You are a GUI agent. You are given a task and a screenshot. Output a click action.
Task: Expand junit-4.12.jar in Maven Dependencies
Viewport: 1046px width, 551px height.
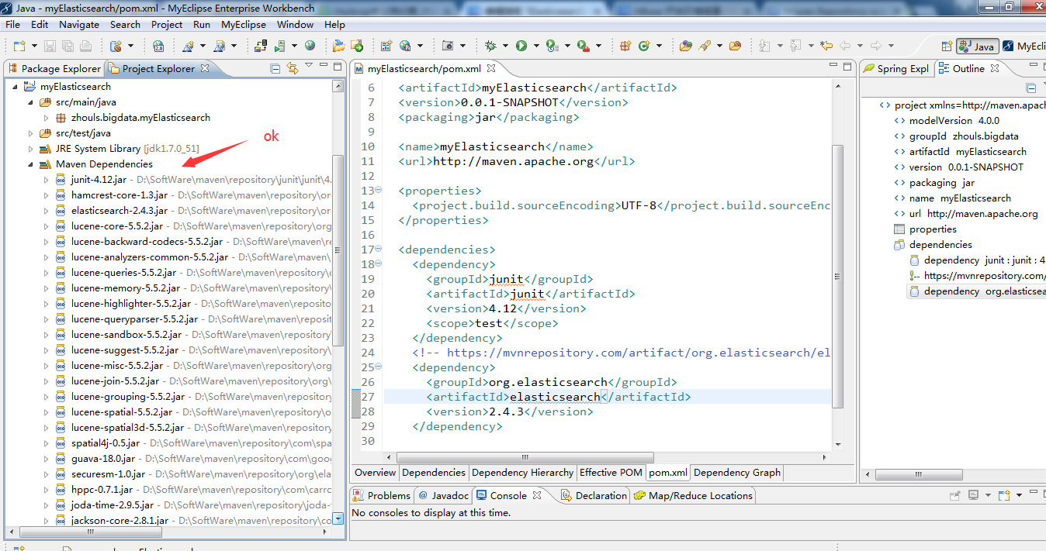[46, 180]
